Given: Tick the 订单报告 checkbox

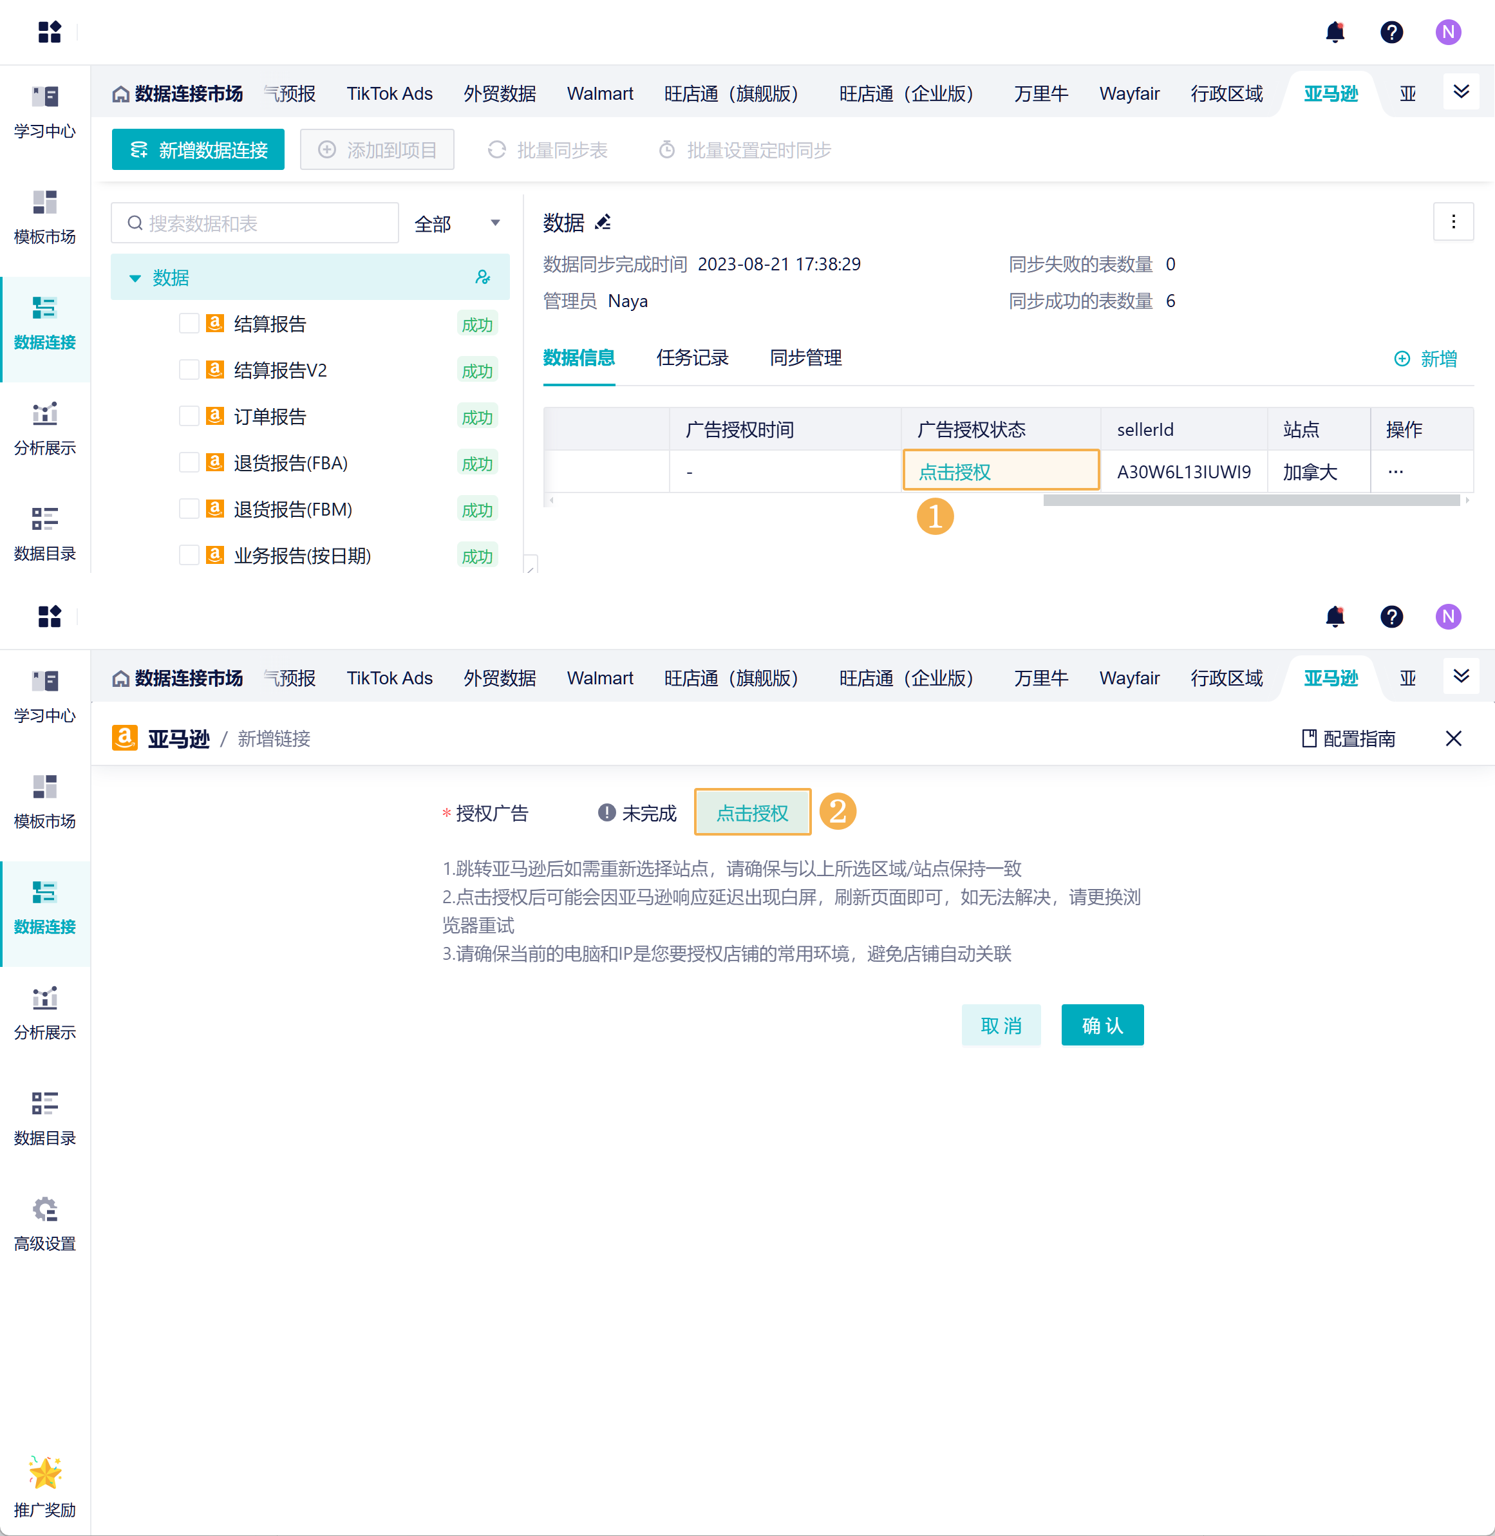Looking at the screenshot, I should coord(189,417).
